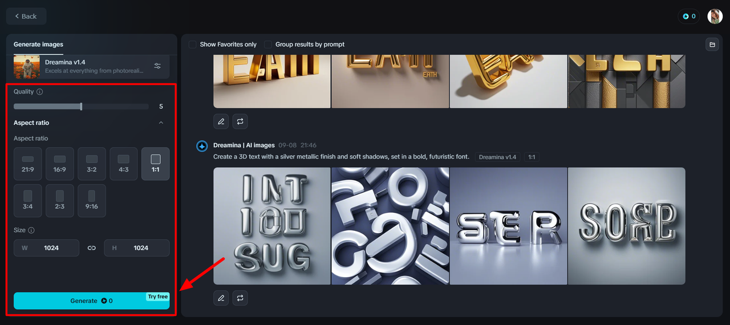Collapse the Aspect ratio section chevron
Screen dimensions: 730x325
[x=161, y=123]
